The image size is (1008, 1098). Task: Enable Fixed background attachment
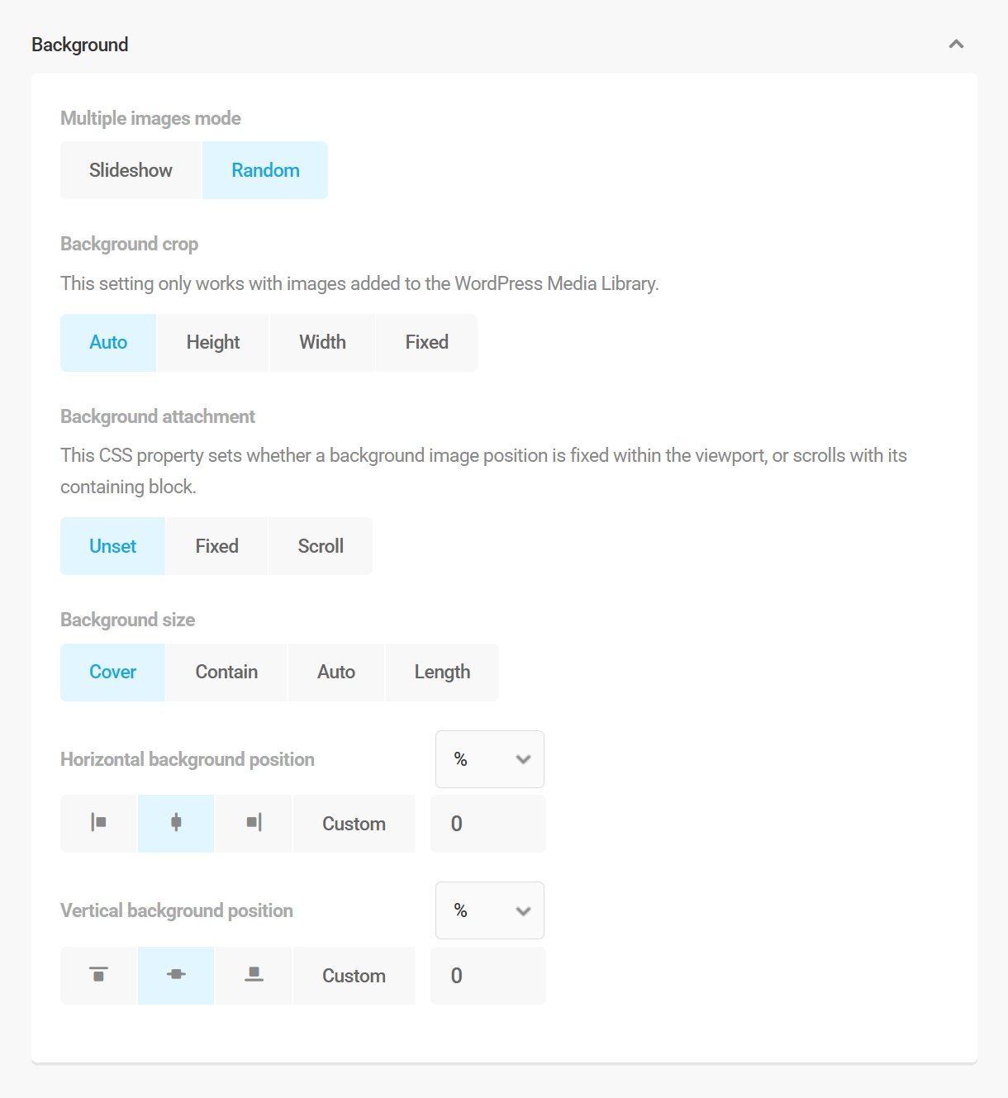(216, 545)
